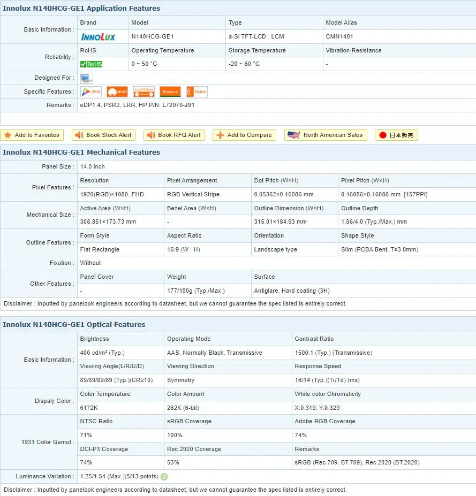Screen dimensions: 476x496
Task: Click pixel pitch value with 157PPI
Action: [384, 195]
